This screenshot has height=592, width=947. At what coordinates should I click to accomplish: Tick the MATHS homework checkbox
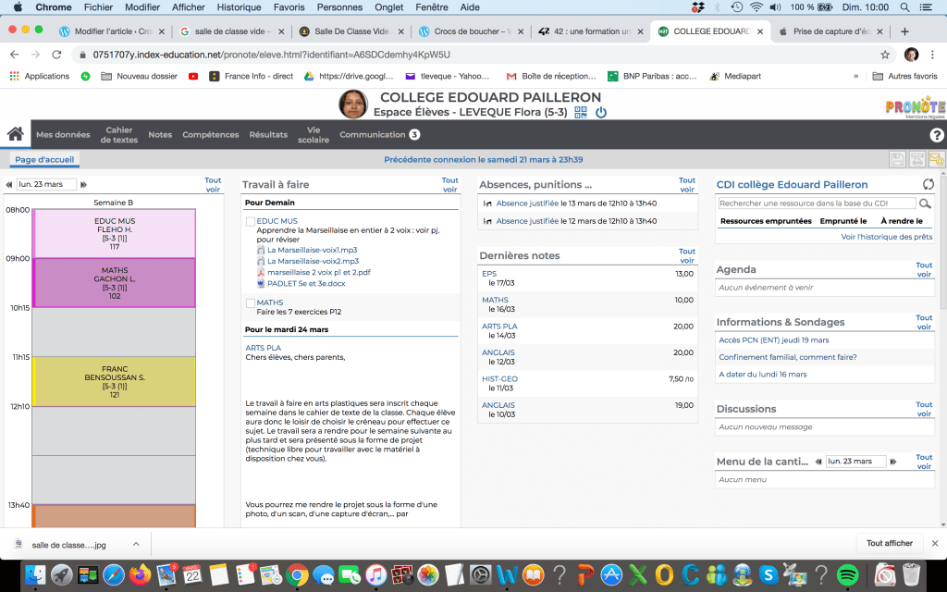[251, 303]
